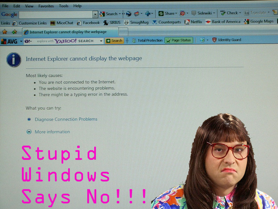Expand the Google Search options arrow
The height and width of the screenshot is (209, 278).
(120, 14)
